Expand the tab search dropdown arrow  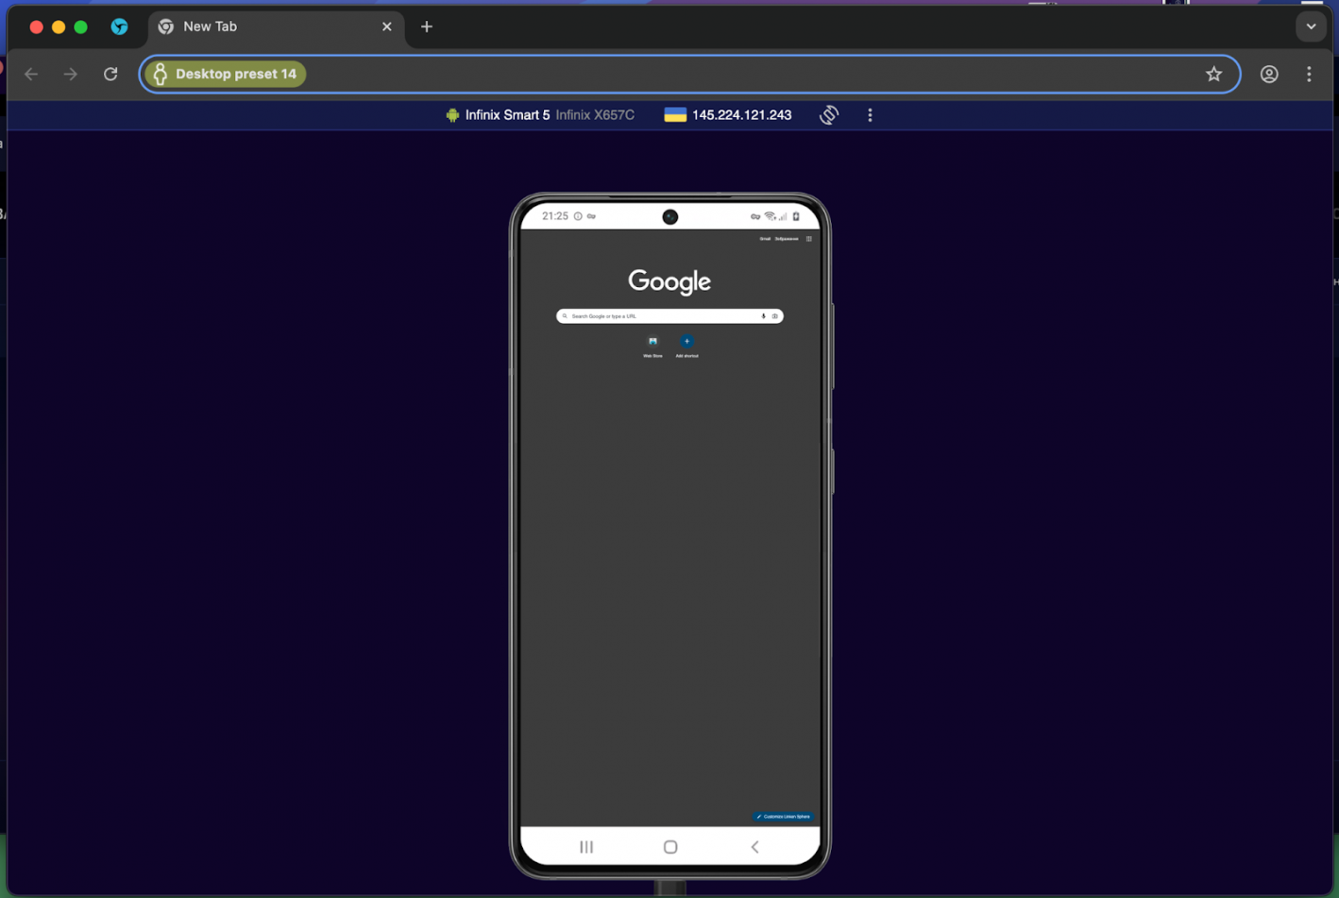click(x=1311, y=26)
